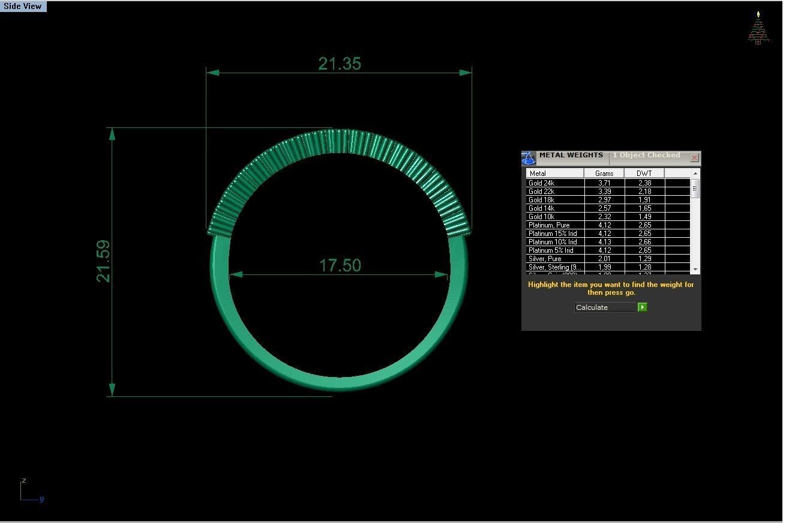Click the 1,29 DWT value for Silver, Pure
The width and height of the screenshot is (786, 523).
pyautogui.click(x=644, y=259)
